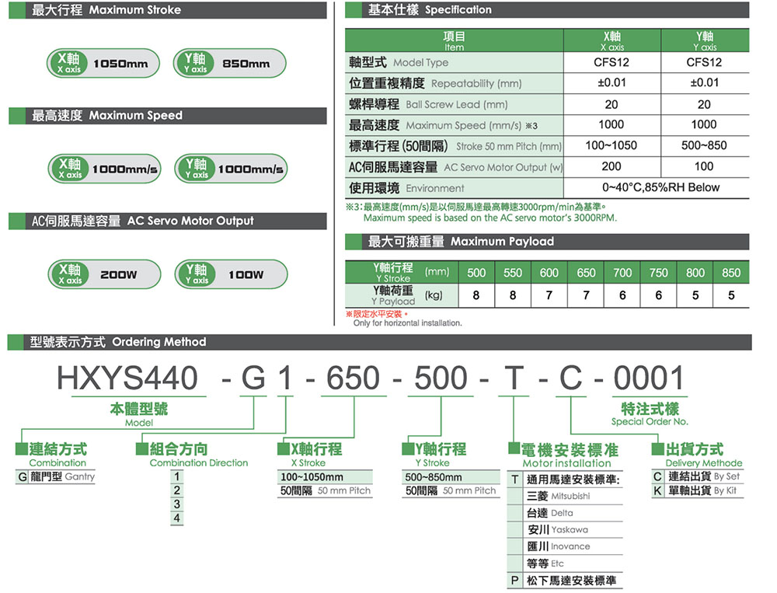Click the Special Order No. label
This screenshot has width=777, height=593.
650,422
